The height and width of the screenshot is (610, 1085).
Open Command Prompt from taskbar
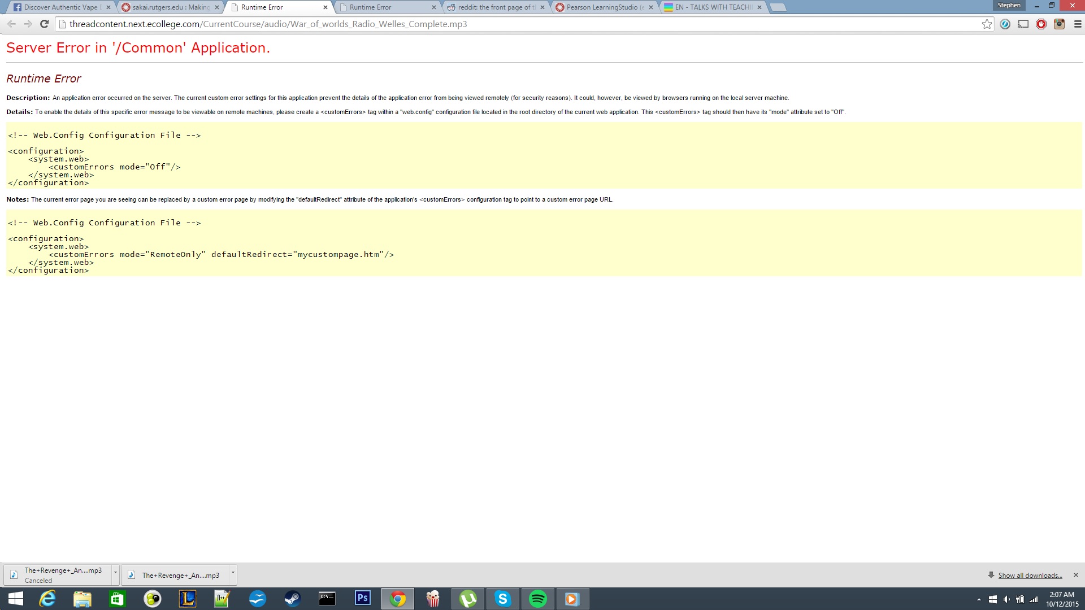point(328,599)
